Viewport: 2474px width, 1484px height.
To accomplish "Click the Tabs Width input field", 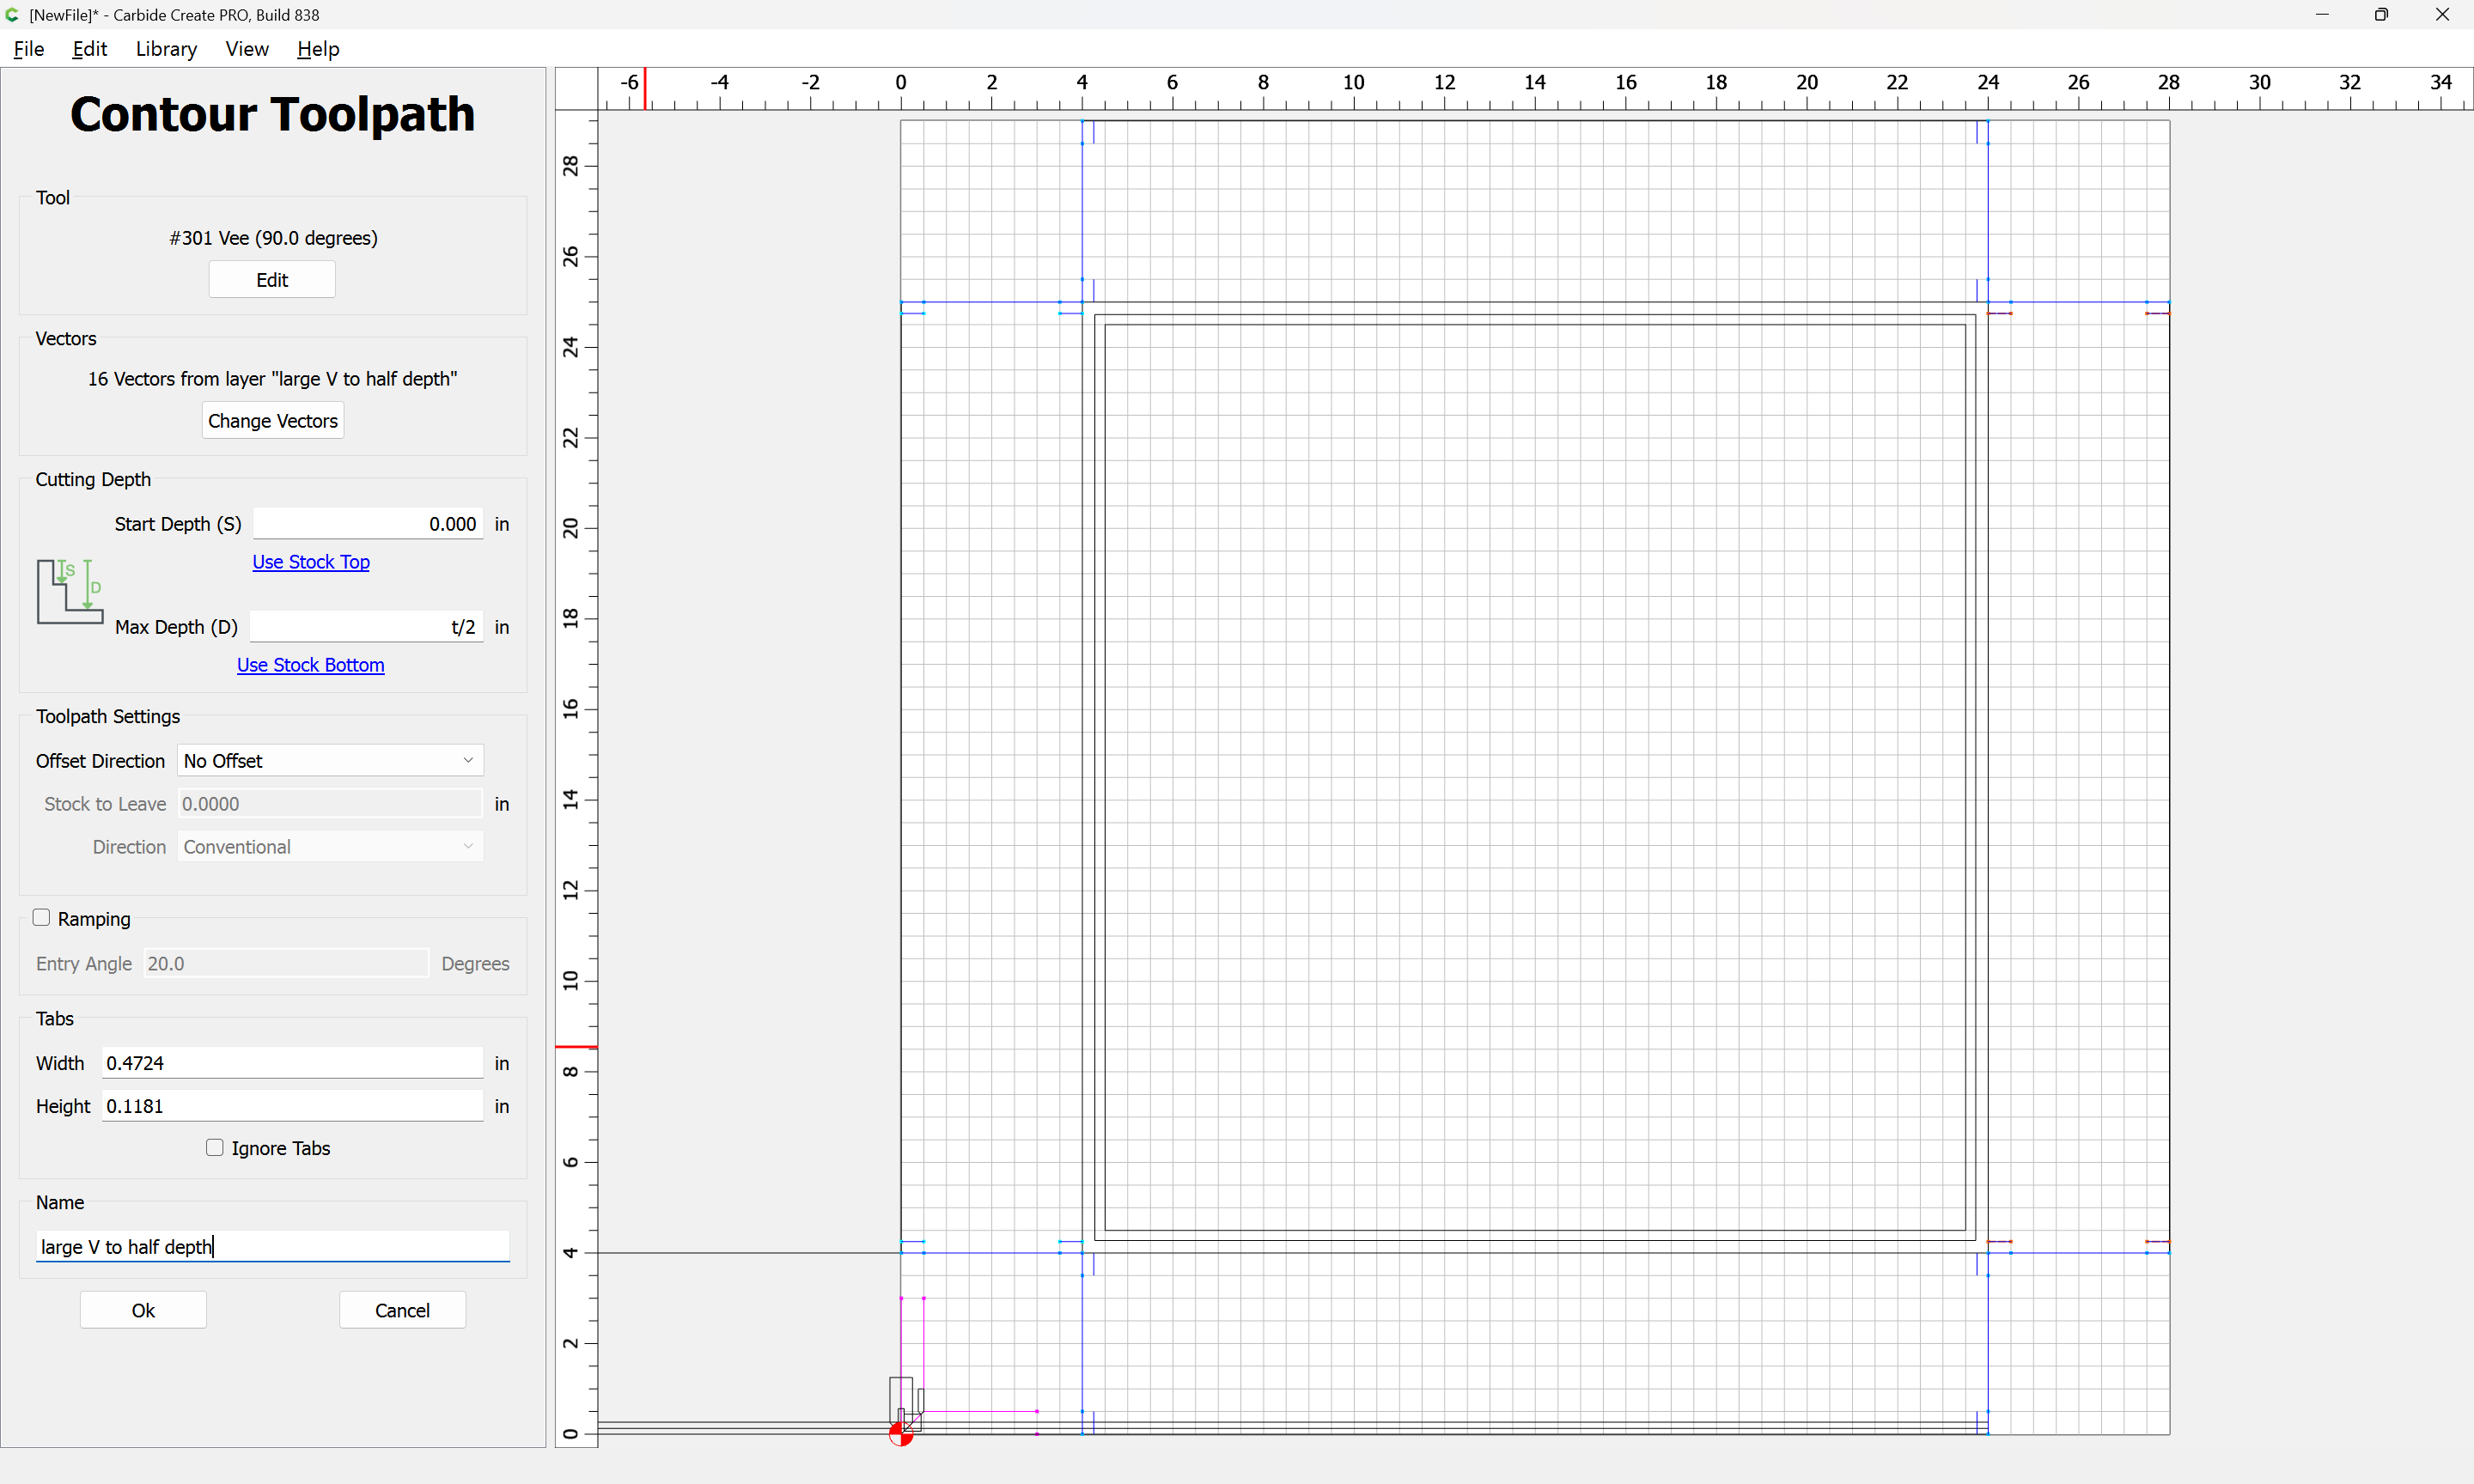I will coord(292,1063).
